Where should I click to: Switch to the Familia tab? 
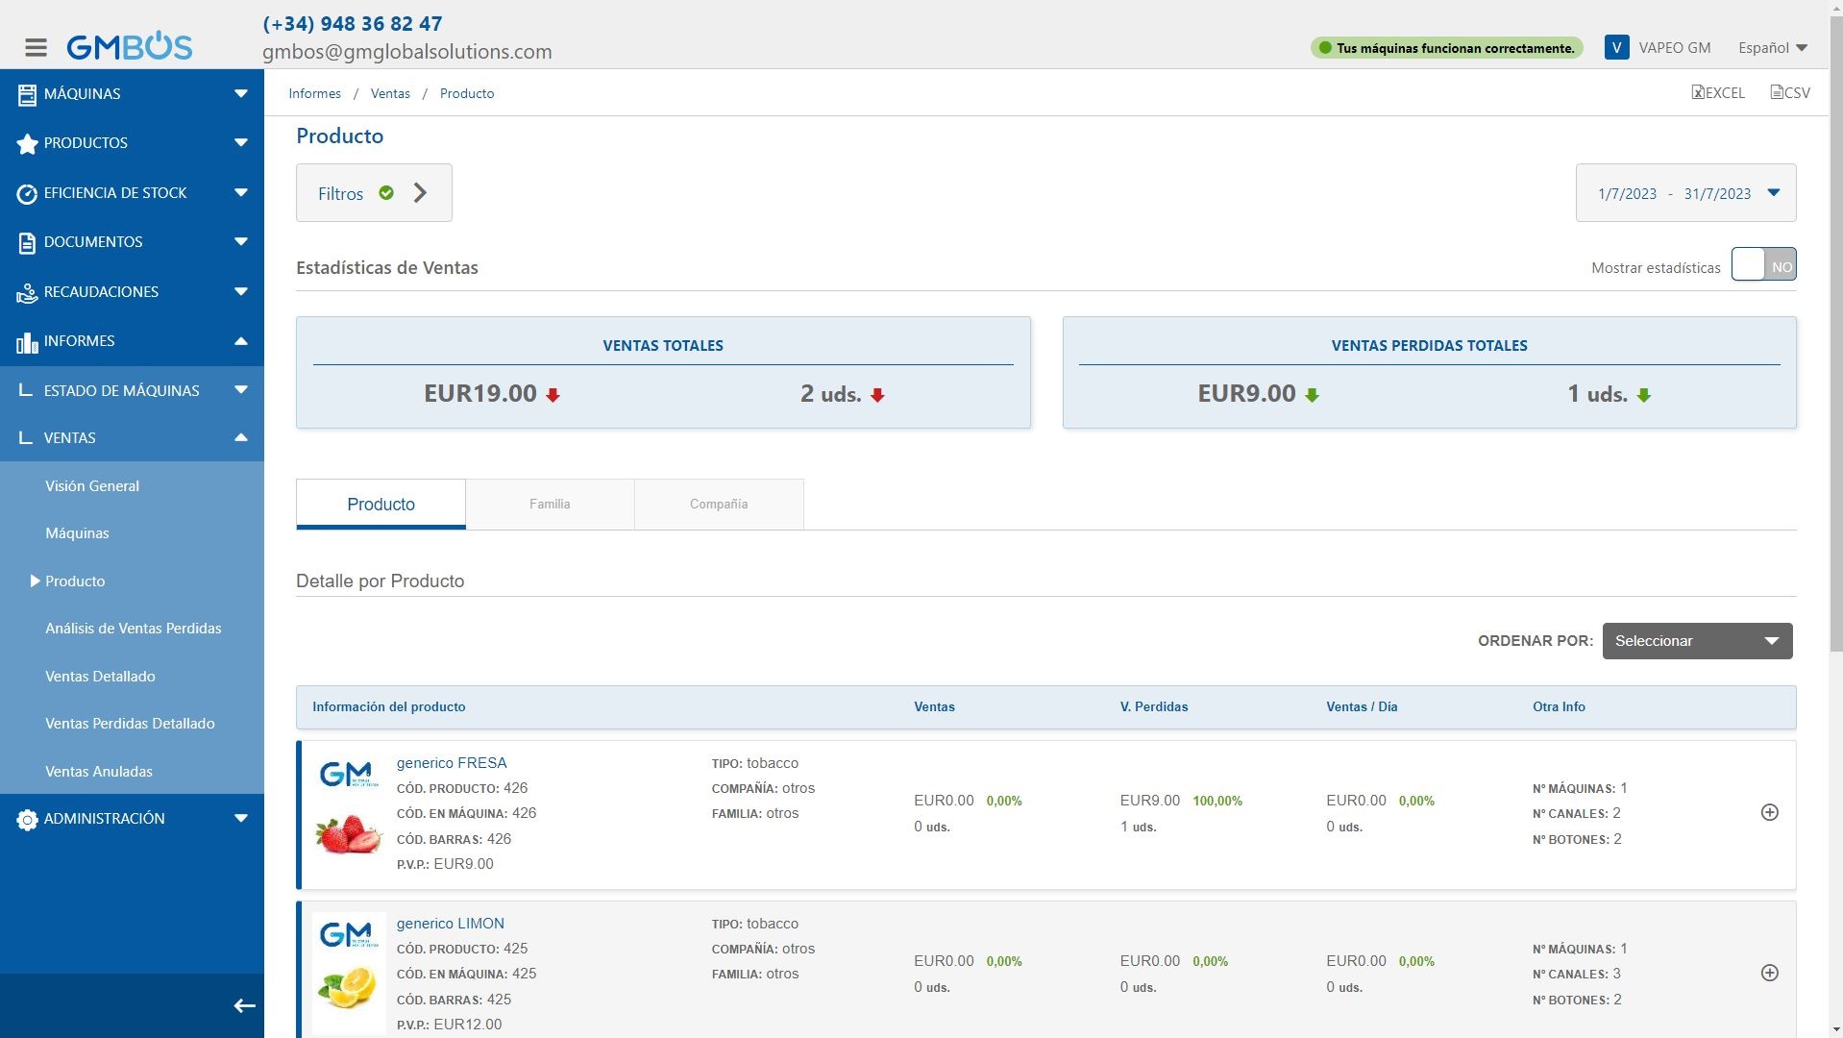point(550,505)
